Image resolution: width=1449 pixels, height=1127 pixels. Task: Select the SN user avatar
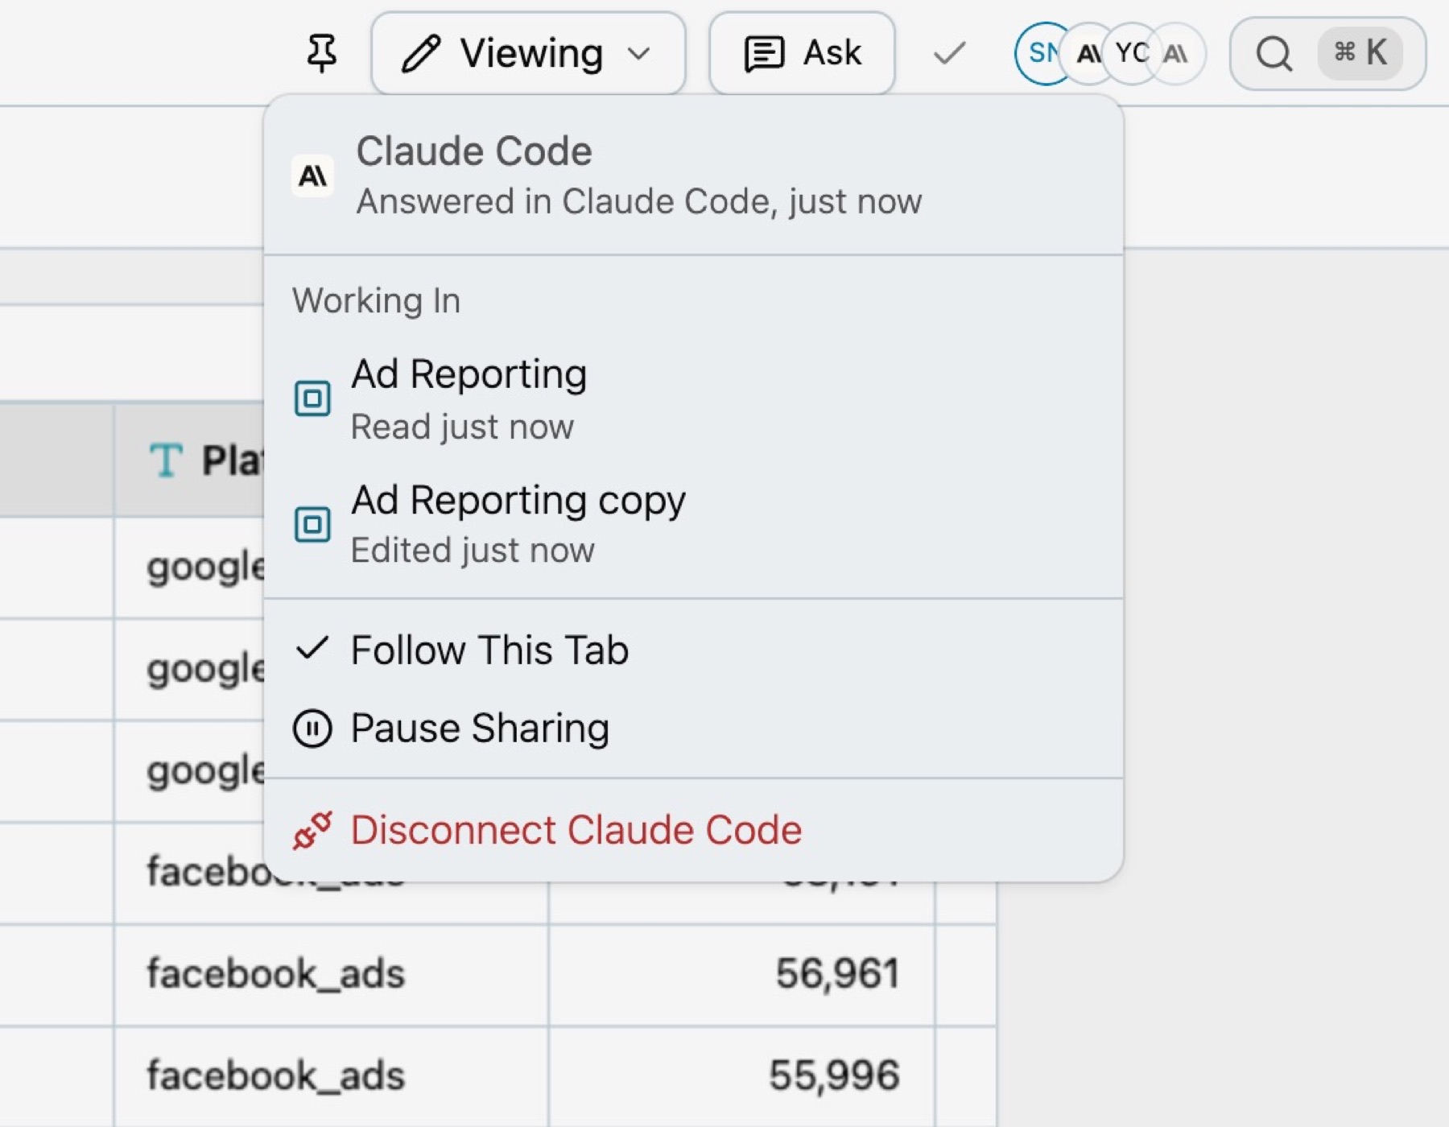coord(1042,53)
